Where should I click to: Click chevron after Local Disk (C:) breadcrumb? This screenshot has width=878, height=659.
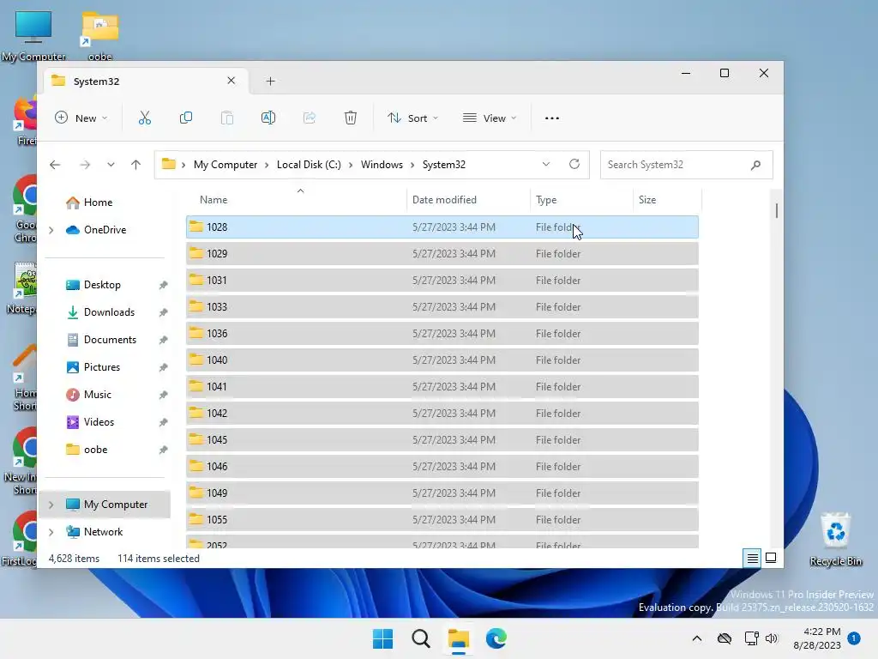[351, 165]
